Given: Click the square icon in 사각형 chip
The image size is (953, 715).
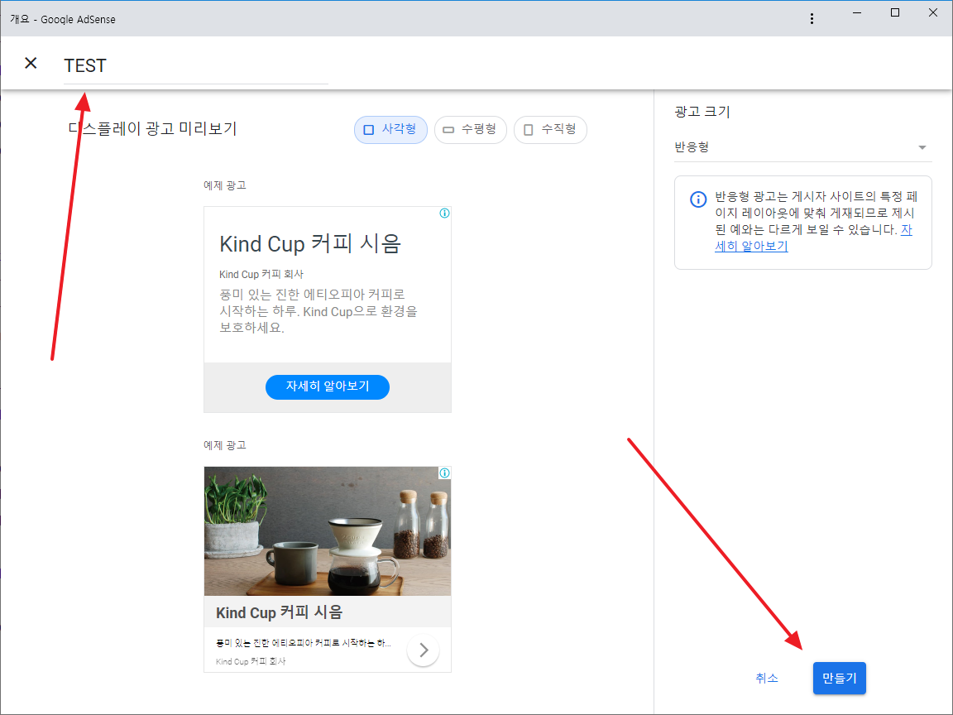Looking at the screenshot, I should click(x=368, y=129).
